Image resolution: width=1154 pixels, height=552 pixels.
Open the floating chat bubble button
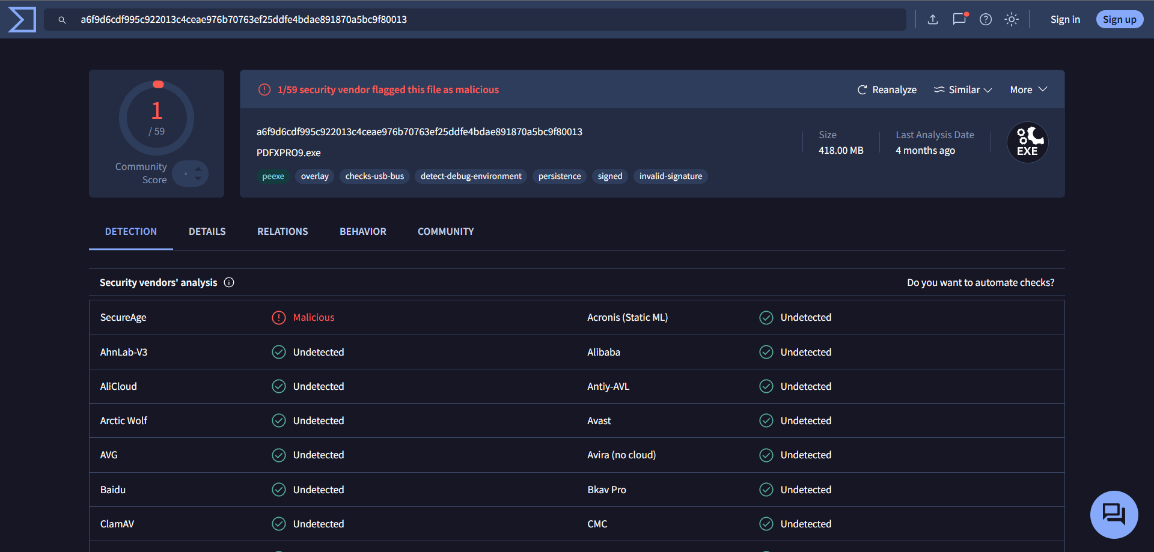pyautogui.click(x=1114, y=515)
